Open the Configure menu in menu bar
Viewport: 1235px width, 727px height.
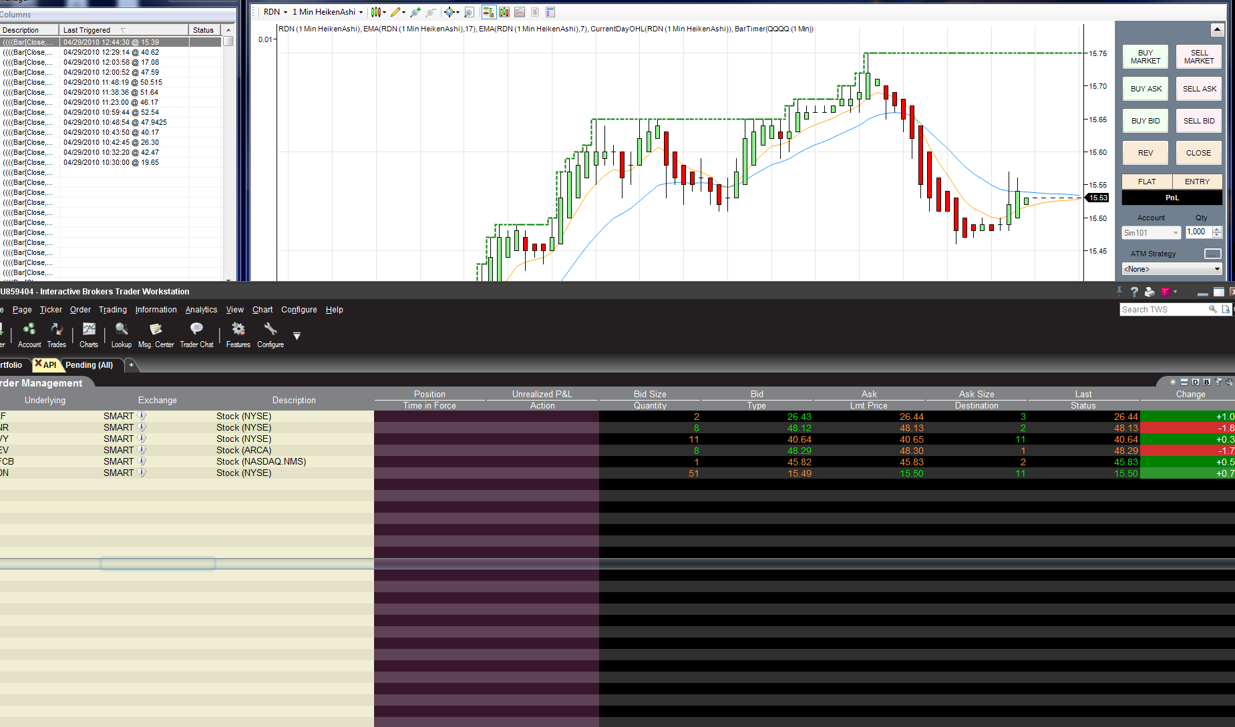click(299, 310)
